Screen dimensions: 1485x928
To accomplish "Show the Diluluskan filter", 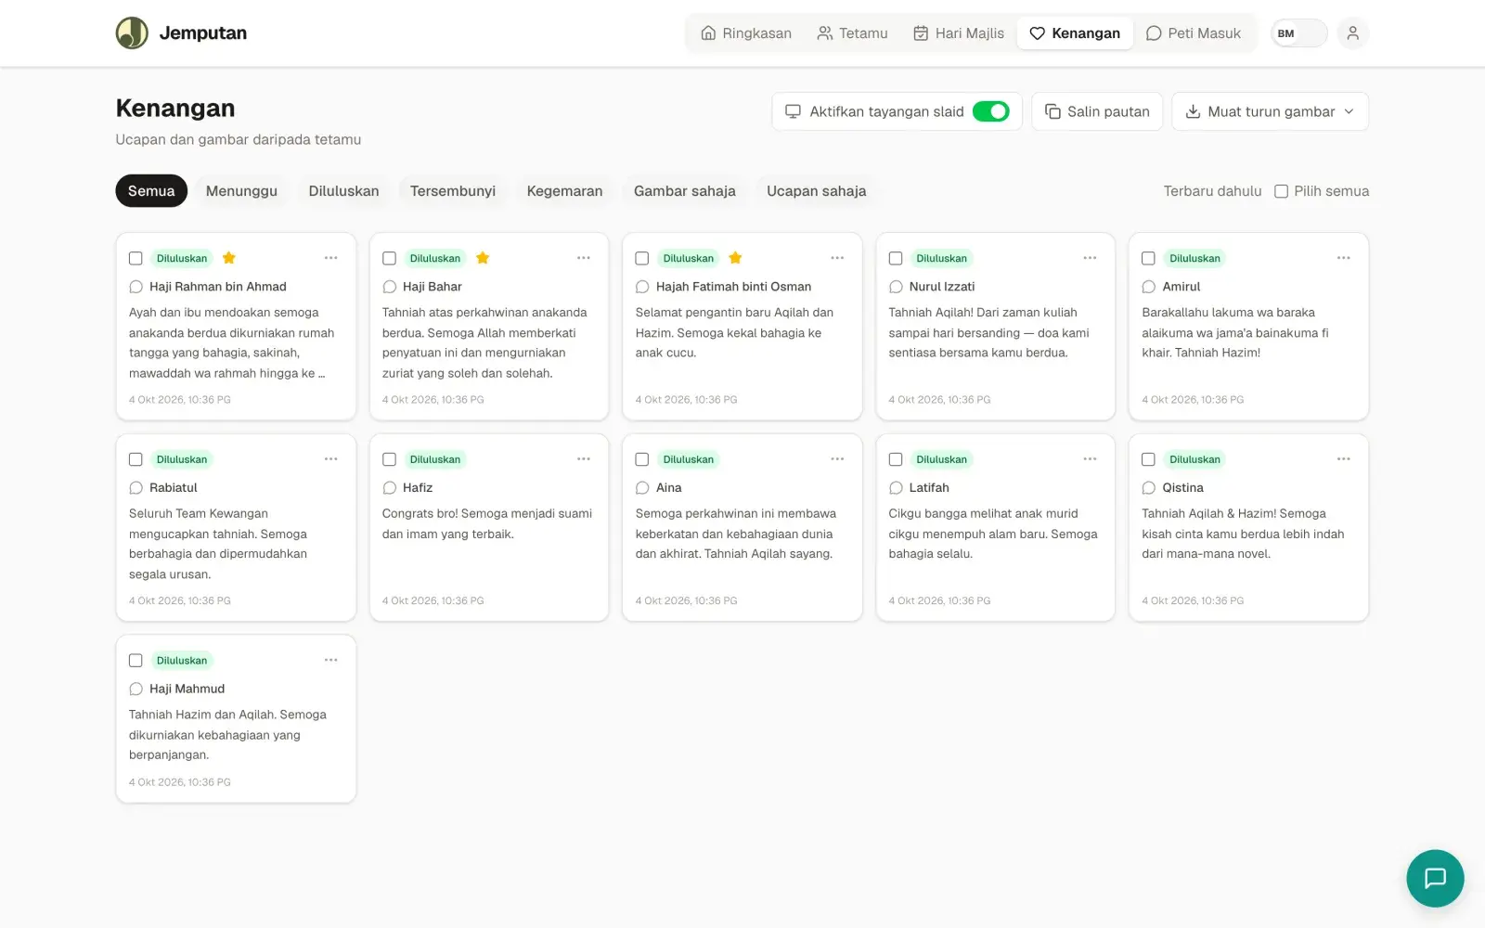I will 343,191.
